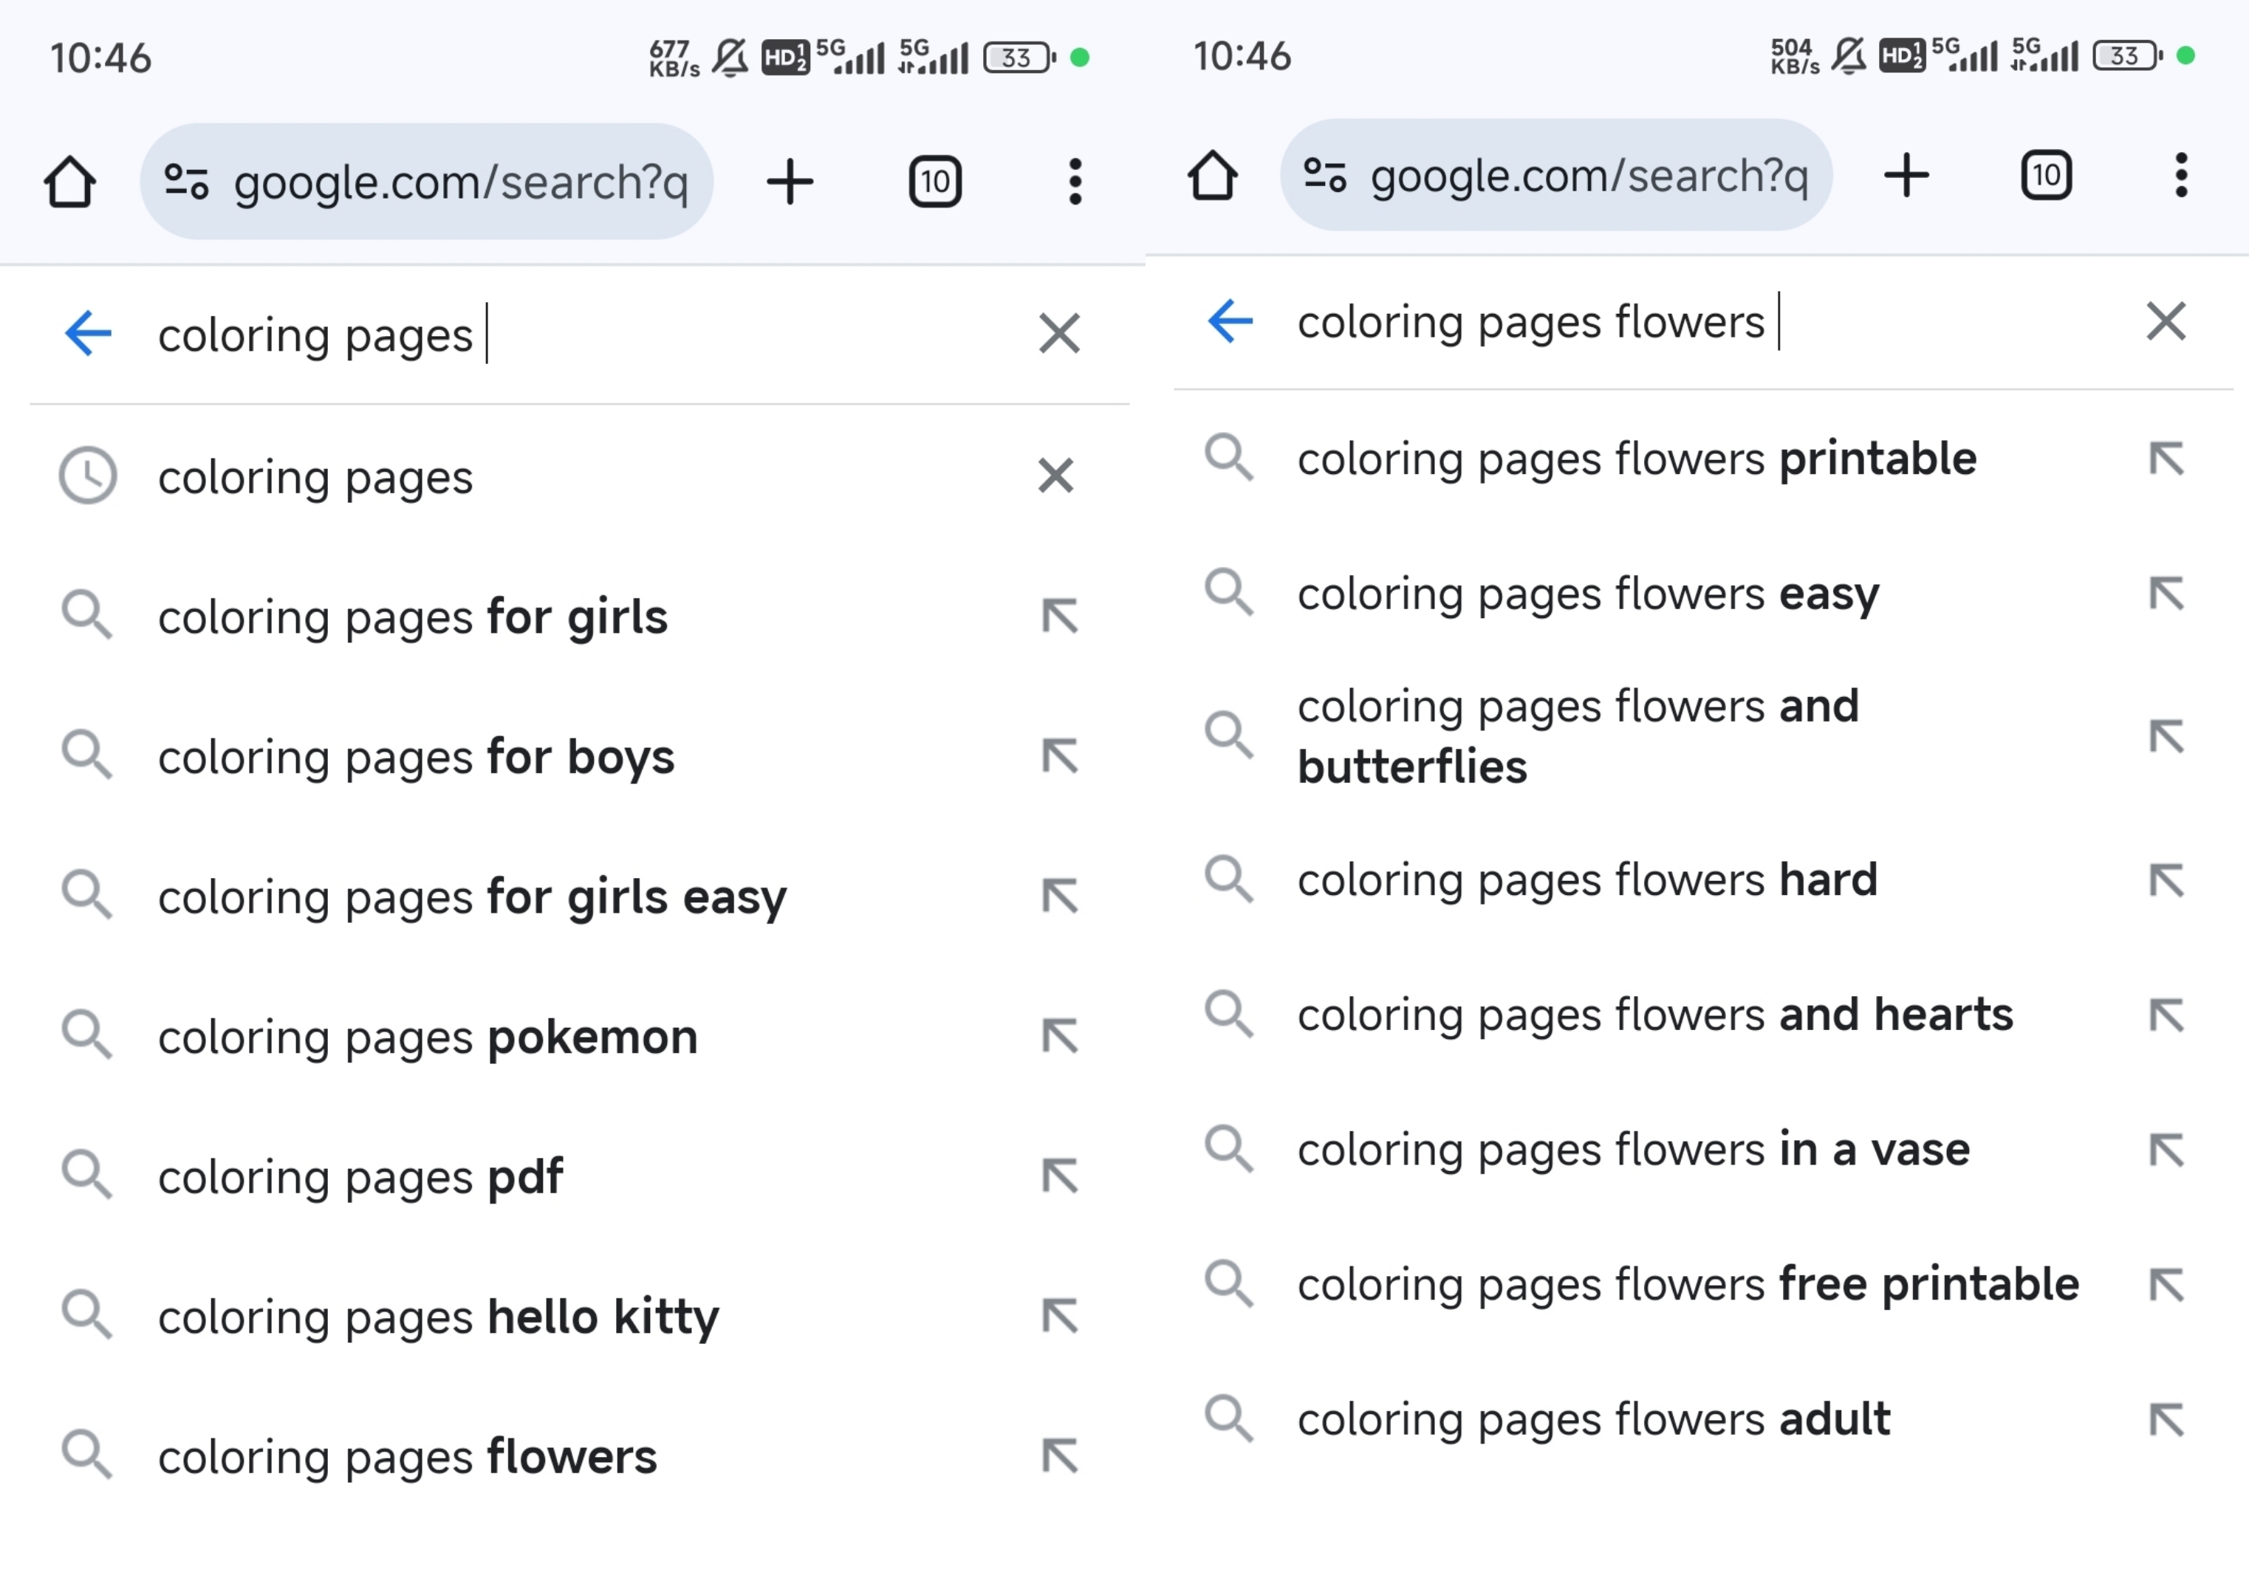The width and height of the screenshot is (2249, 1595).
Task: Fill query with 'for boys' arrow icon
Action: (1060, 756)
